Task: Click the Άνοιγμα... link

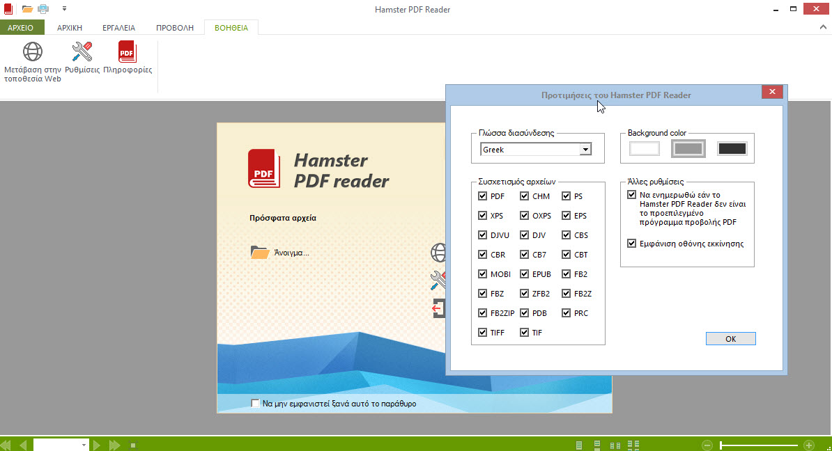Action: pyautogui.click(x=291, y=253)
